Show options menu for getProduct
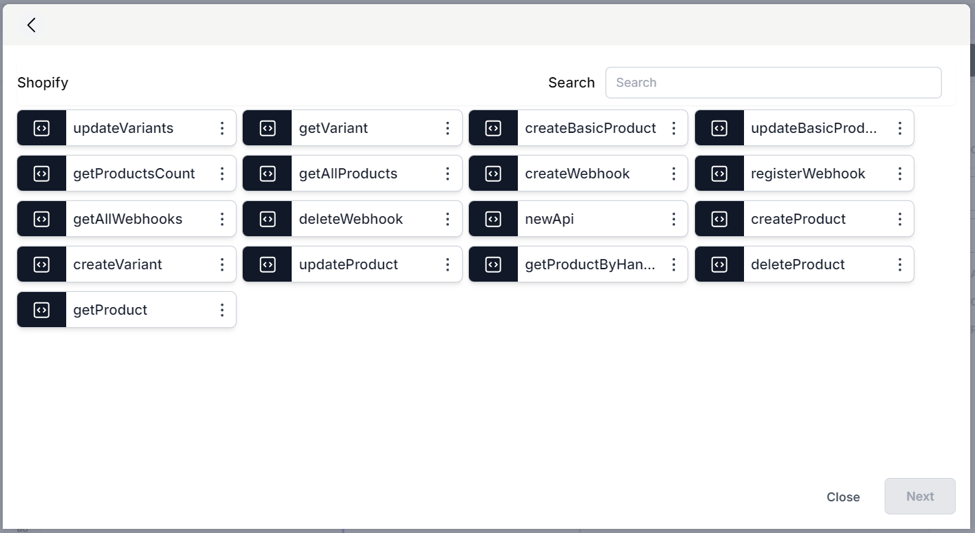 pos(222,310)
